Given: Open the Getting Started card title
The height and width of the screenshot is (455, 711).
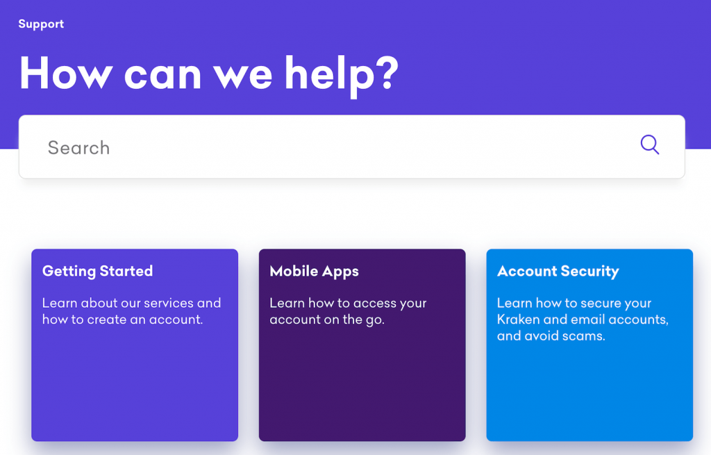Looking at the screenshot, I should [x=97, y=271].
